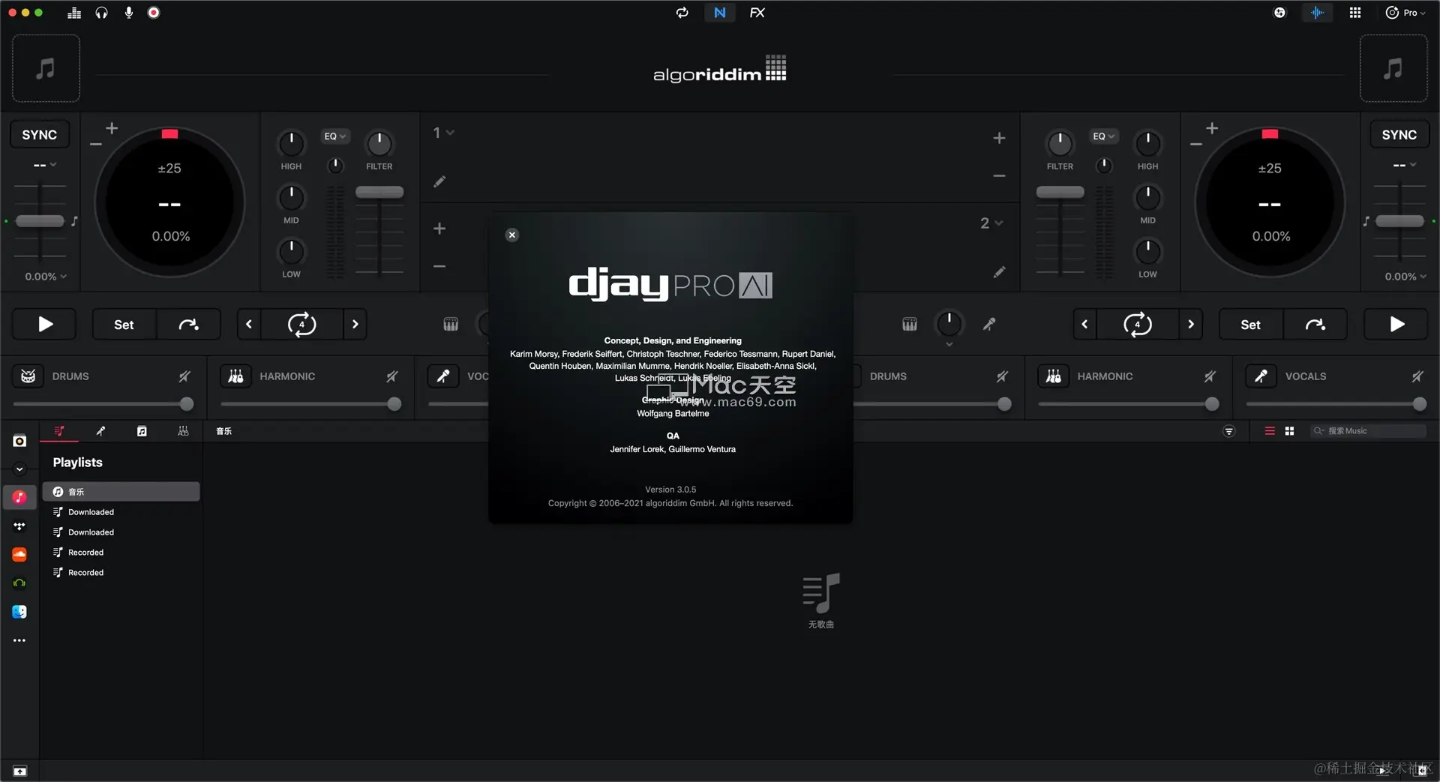1440x782 pixels.
Task: Close the djay Pro AI about dialog
Action: [x=512, y=235]
